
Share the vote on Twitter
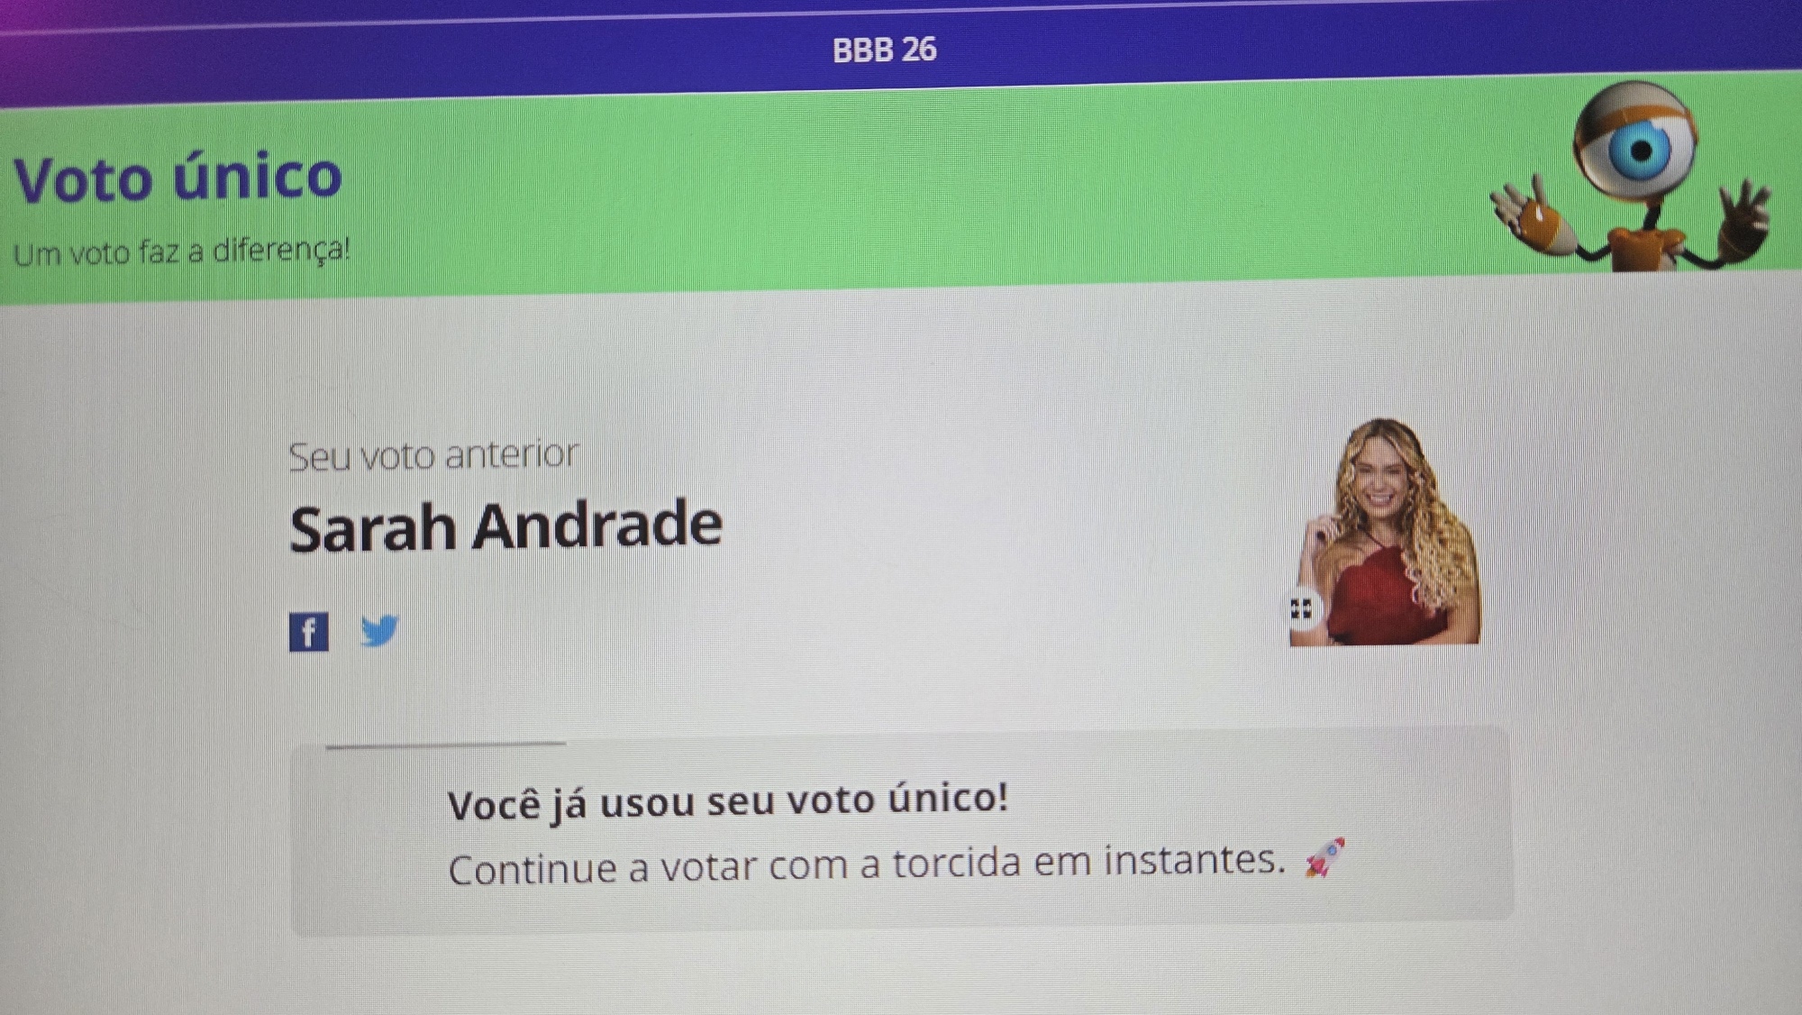379,631
